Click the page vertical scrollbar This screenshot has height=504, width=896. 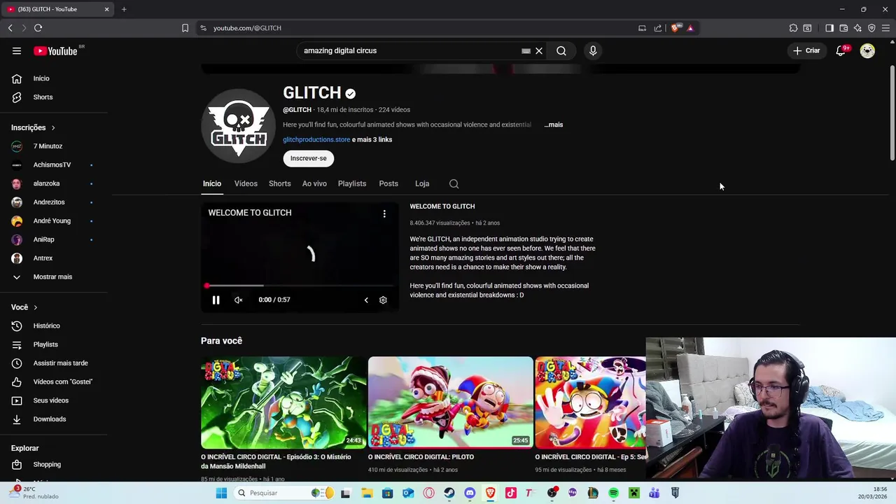[x=892, y=112]
